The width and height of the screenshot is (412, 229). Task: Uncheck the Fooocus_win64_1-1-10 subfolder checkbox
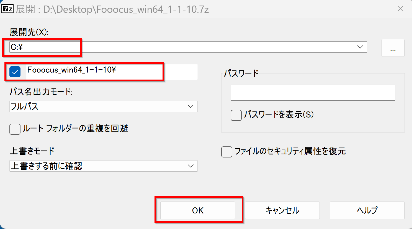tap(15, 72)
